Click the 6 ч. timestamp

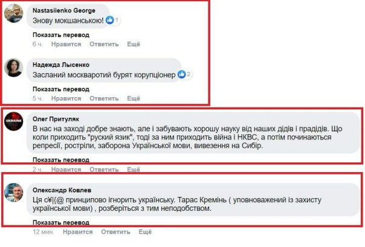click(x=37, y=44)
